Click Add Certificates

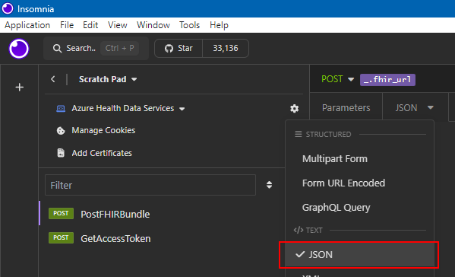pyautogui.click(x=102, y=153)
